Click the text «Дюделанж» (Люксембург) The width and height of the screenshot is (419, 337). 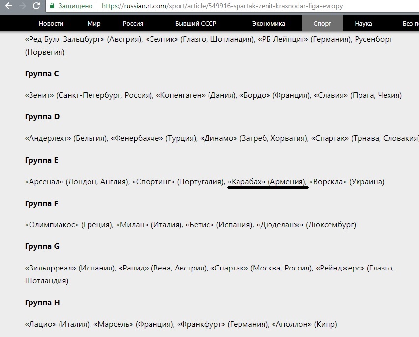(x=306, y=225)
